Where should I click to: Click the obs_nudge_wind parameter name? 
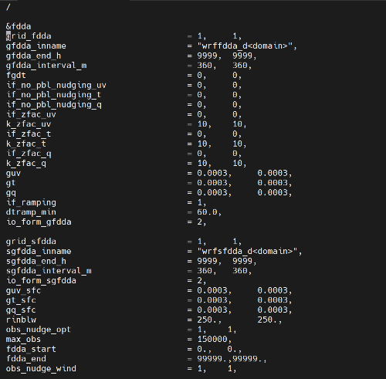41,368
